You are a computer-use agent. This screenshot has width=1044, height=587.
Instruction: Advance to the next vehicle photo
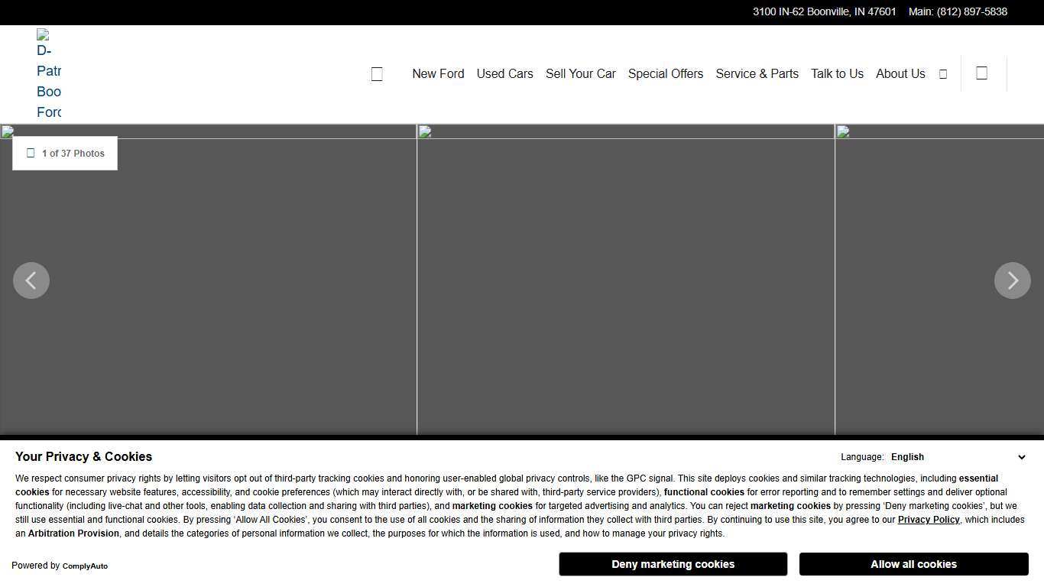[1012, 281]
